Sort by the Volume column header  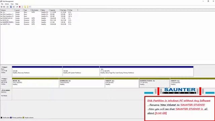point(7,10)
